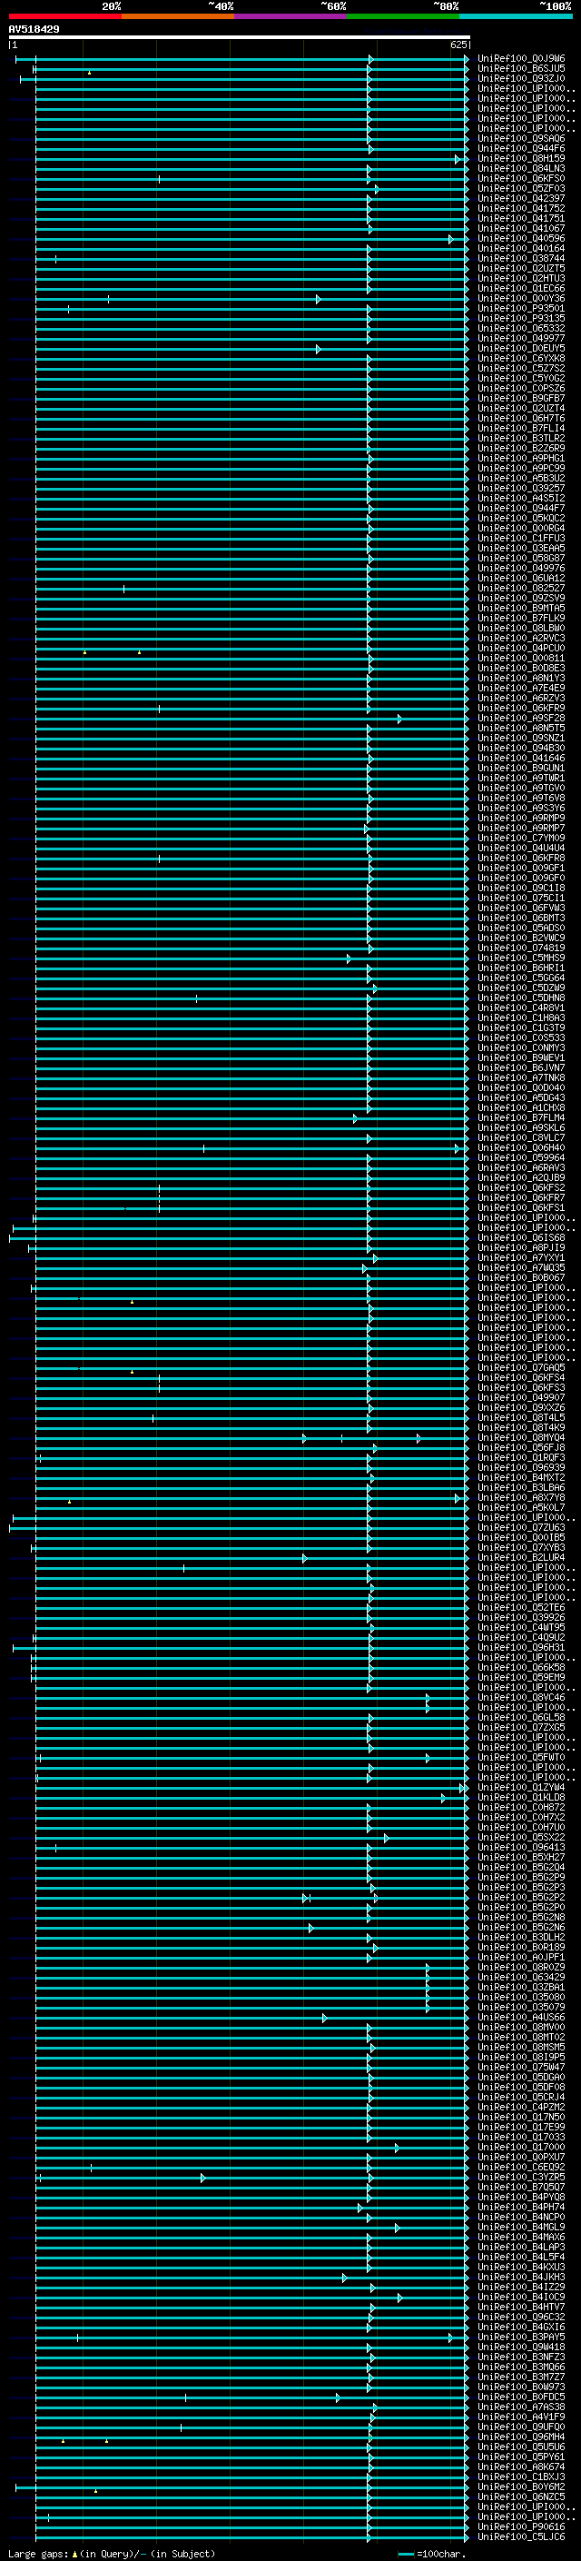
Task: Select label UniRef100_C7YM09
Action: pyautogui.click(x=520, y=839)
